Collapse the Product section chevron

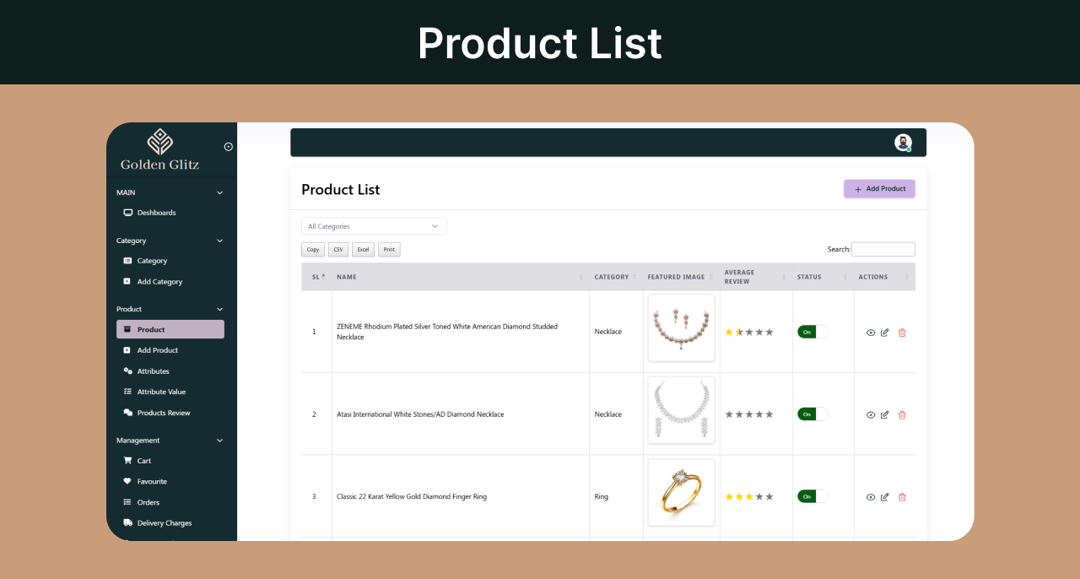[x=219, y=309]
